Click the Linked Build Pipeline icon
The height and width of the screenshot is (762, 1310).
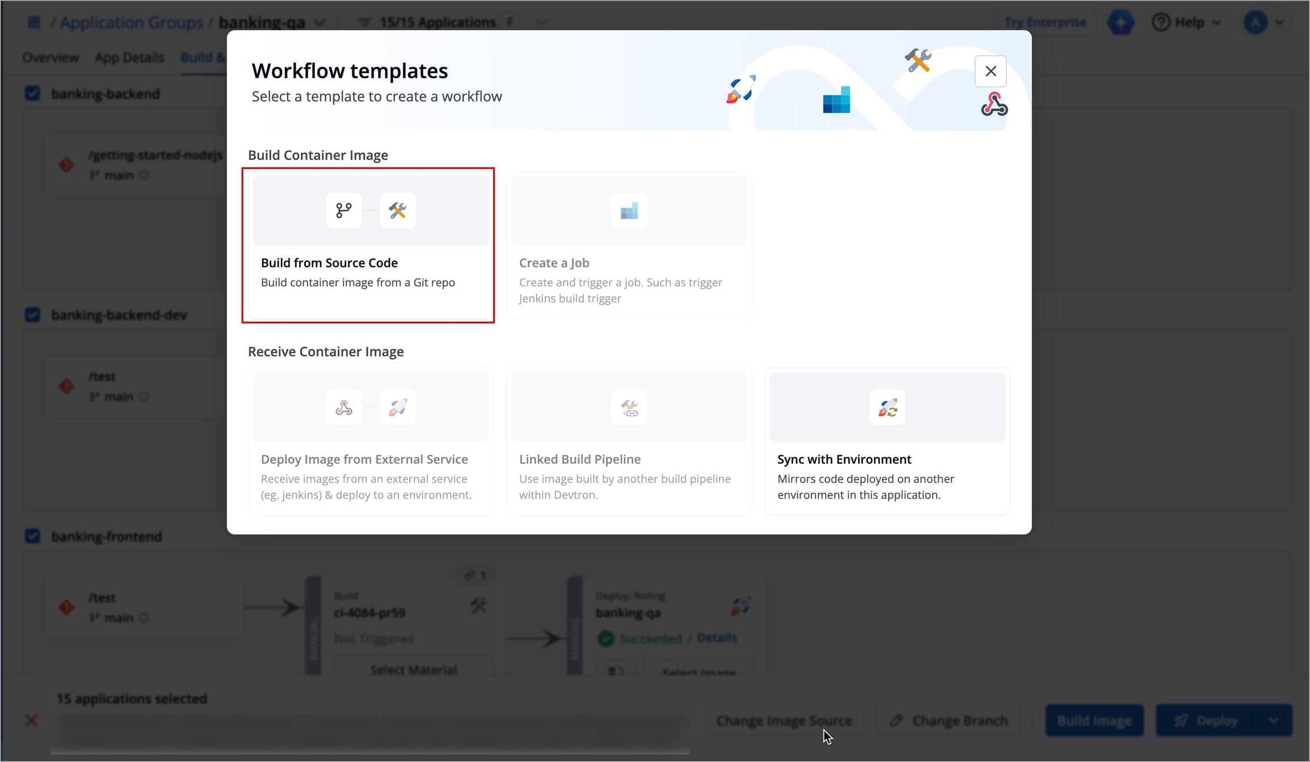[629, 407]
